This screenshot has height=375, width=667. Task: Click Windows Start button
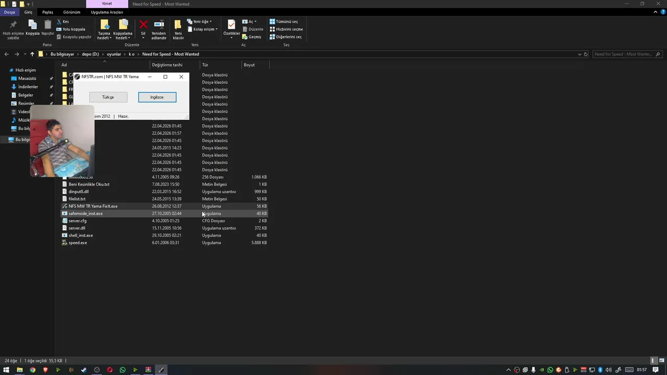[6, 370]
